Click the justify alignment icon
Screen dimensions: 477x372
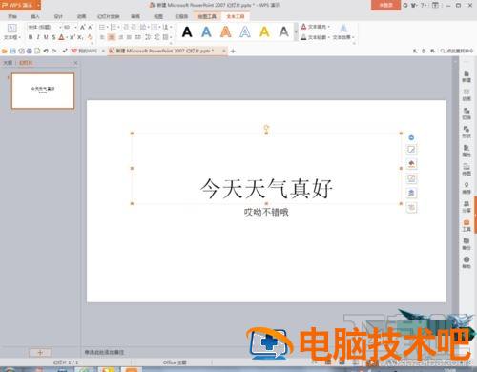(x=129, y=37)
